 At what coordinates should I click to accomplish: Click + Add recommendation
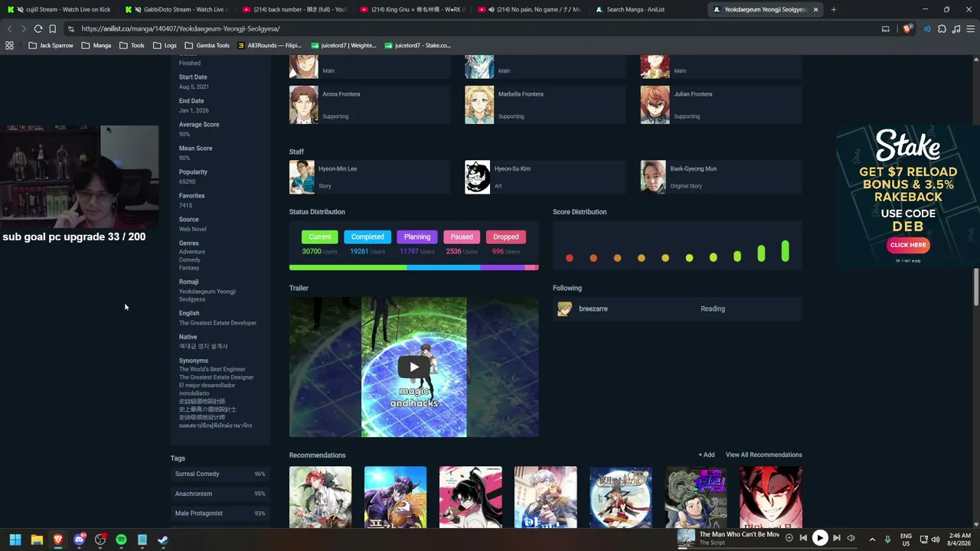click(x=706, y=455)
